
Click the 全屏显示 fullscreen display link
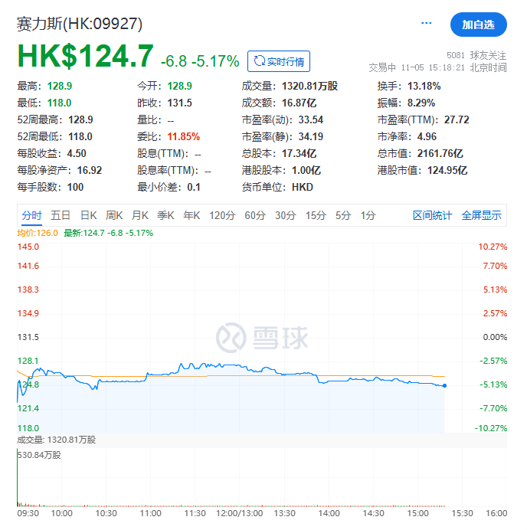[x=481, y=216]
